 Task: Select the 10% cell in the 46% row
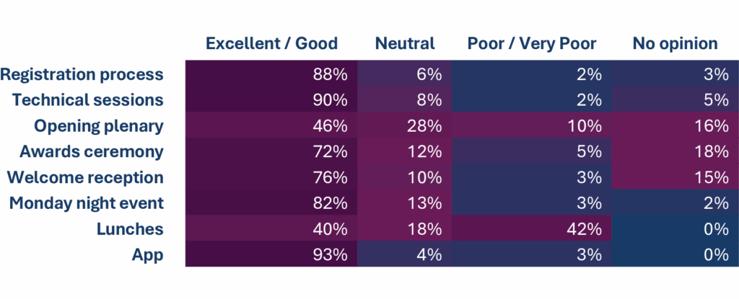(x=532, y=125)
